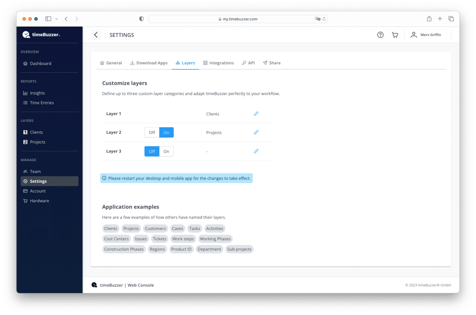Click the Cost Centers example tag

(x=117, y=239)
